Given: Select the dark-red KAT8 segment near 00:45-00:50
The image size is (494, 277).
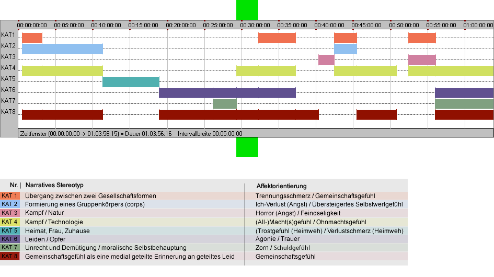Looking at the screenshot, I should [376, 114].
